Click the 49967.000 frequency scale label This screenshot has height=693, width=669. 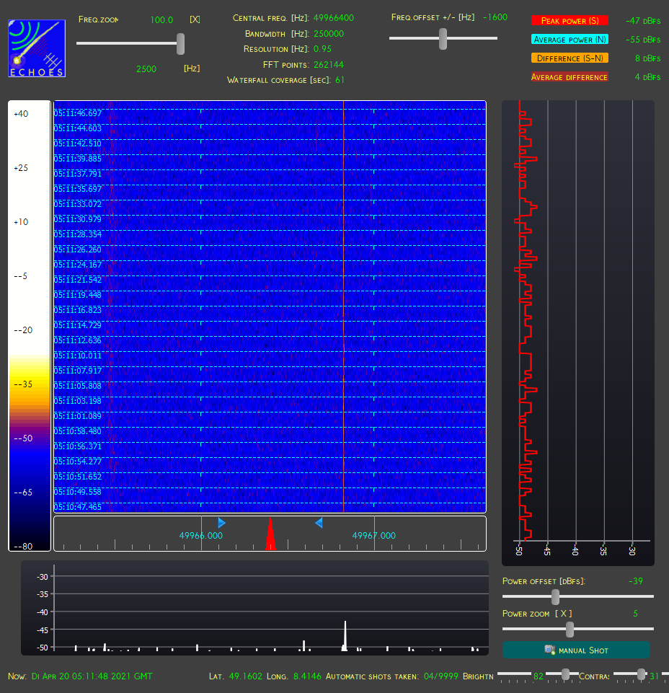click(x=374, y=536)
